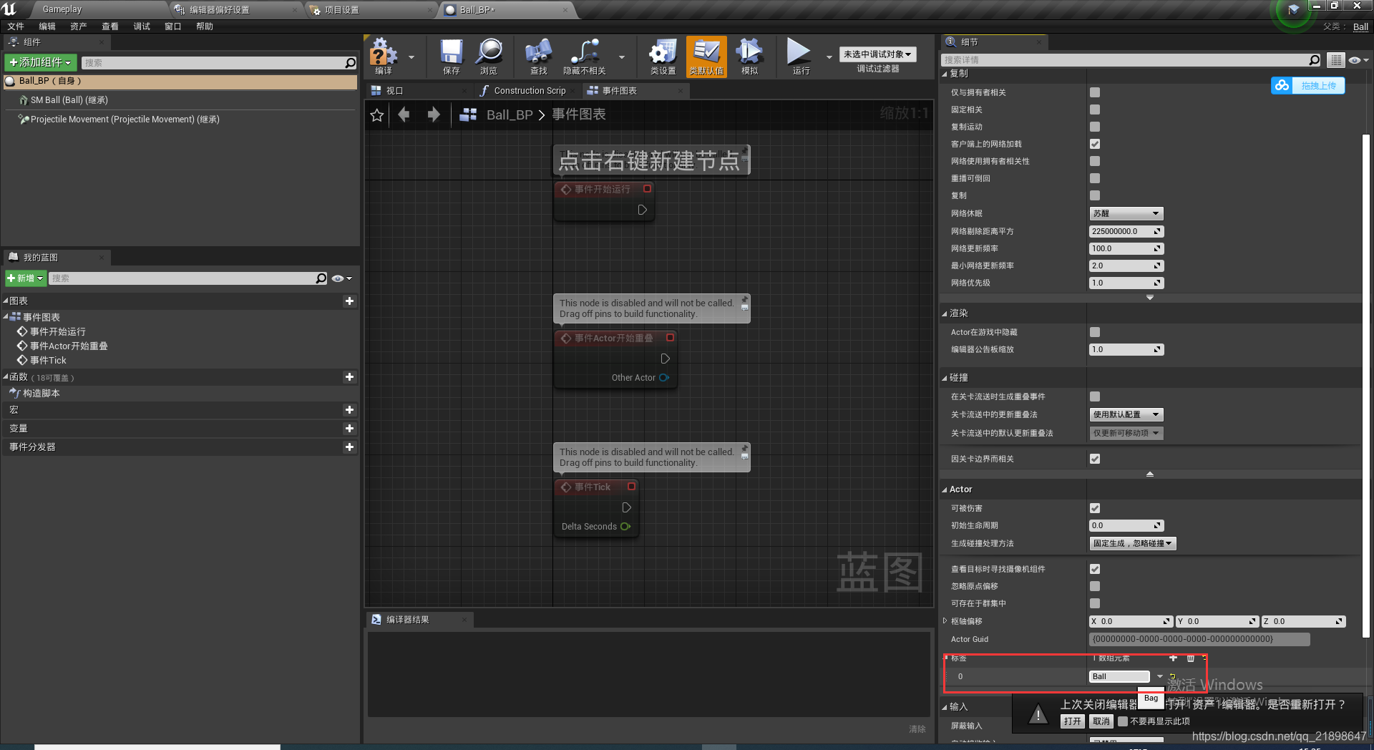This screenshot has height=750, width=1374.
Task: Click the 网络更新频率 100.0 value field
Action: (x=1126, y=248)
